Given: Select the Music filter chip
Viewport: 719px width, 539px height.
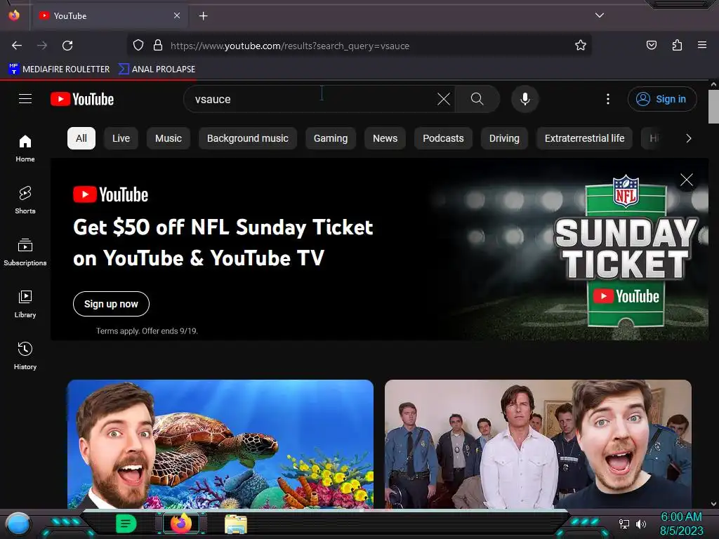Looking at the screenshot, I should (x=169, y=138).
